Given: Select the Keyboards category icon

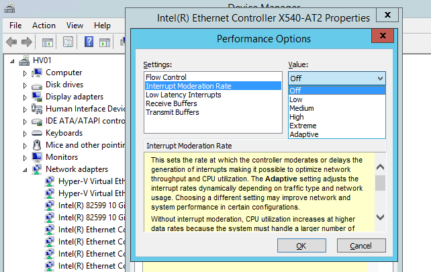Looking at the screenshot, I should click(x=36, y=133).
